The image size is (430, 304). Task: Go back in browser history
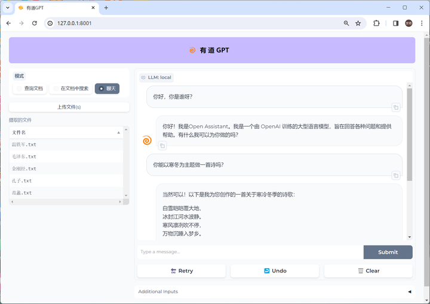pyautogui.click(x=8, y=23)
